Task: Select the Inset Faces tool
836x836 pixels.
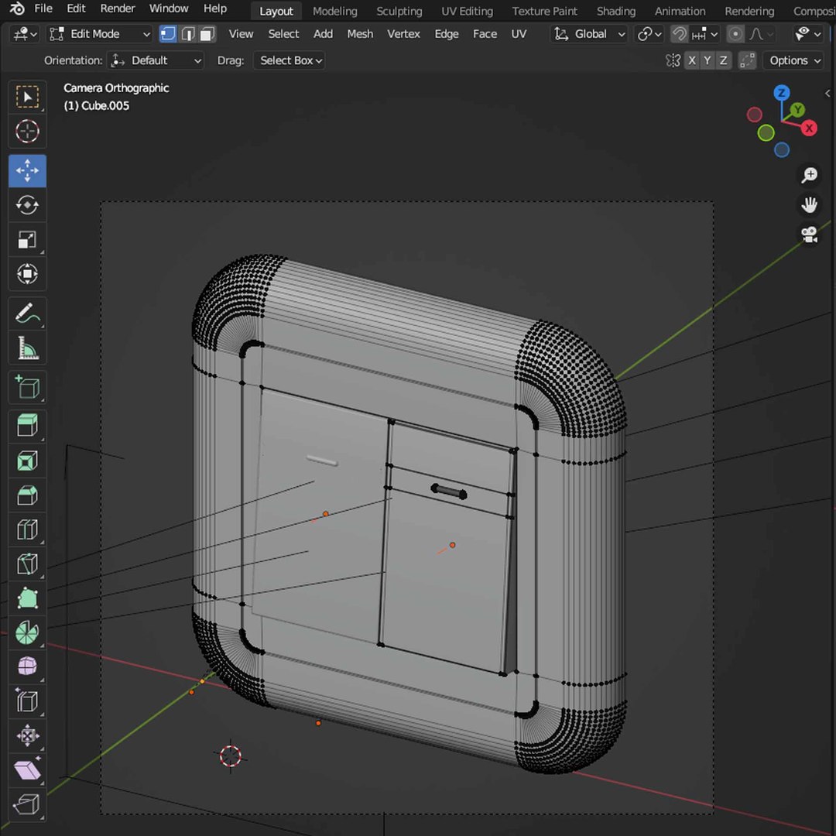Action: click(27, 461)
